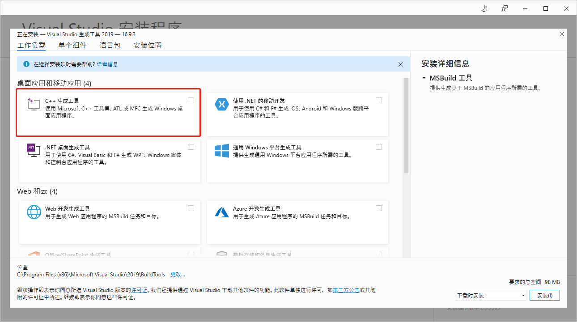Screen dimensions: 577x322
Task: Click the 通用 Windows 平台生成工具 title
Action: [x=267, y=147]
